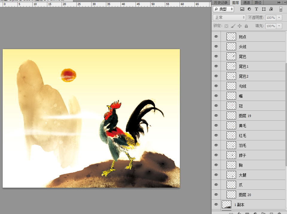The width and height of the screenshot is (287, 214).
Task: Lock layer position move icon
Action: click(240, 26)
